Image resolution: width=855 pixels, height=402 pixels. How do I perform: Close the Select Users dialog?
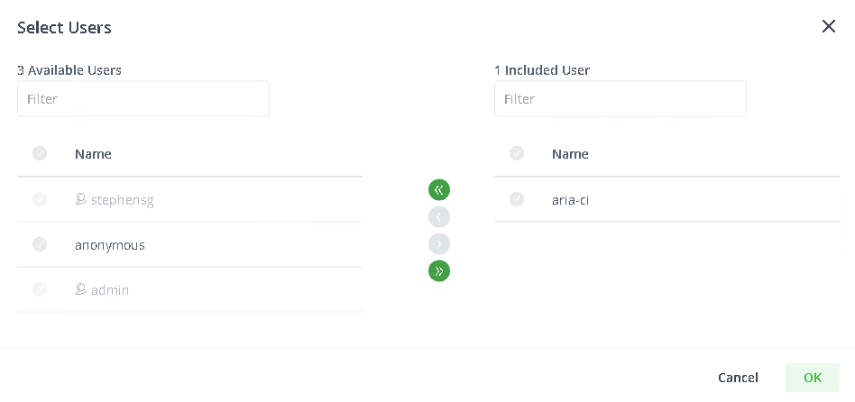pos(828,26)
